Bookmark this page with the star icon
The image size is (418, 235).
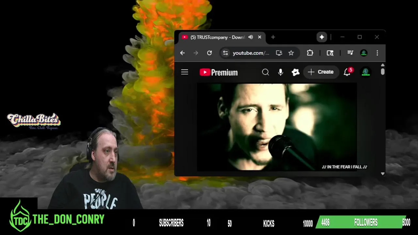click(291, 53)
